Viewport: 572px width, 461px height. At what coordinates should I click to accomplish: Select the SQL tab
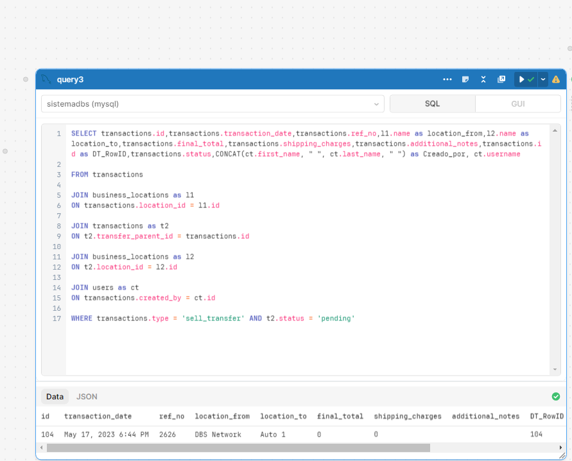432,103
